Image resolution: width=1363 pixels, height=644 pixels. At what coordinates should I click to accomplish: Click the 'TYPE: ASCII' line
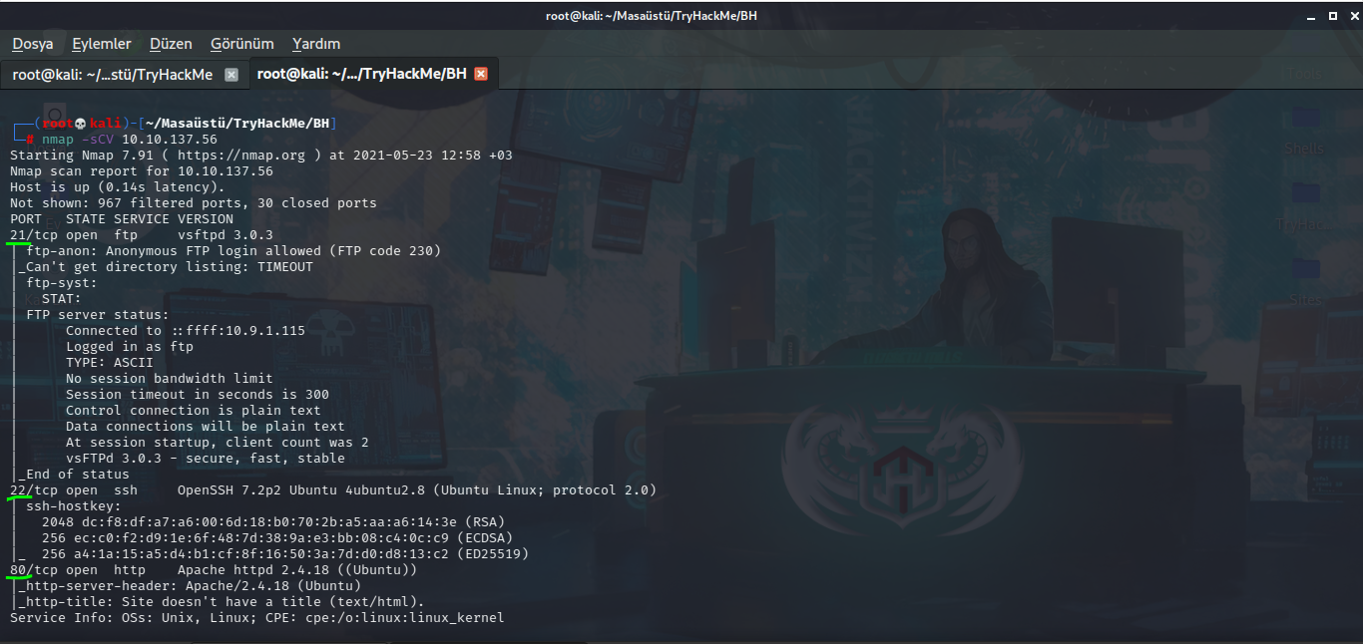(x=110, y=363)
